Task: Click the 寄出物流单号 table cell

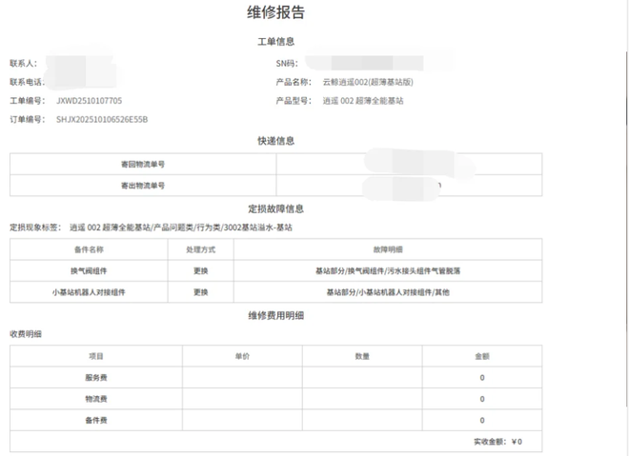Action: coord(142,185)
